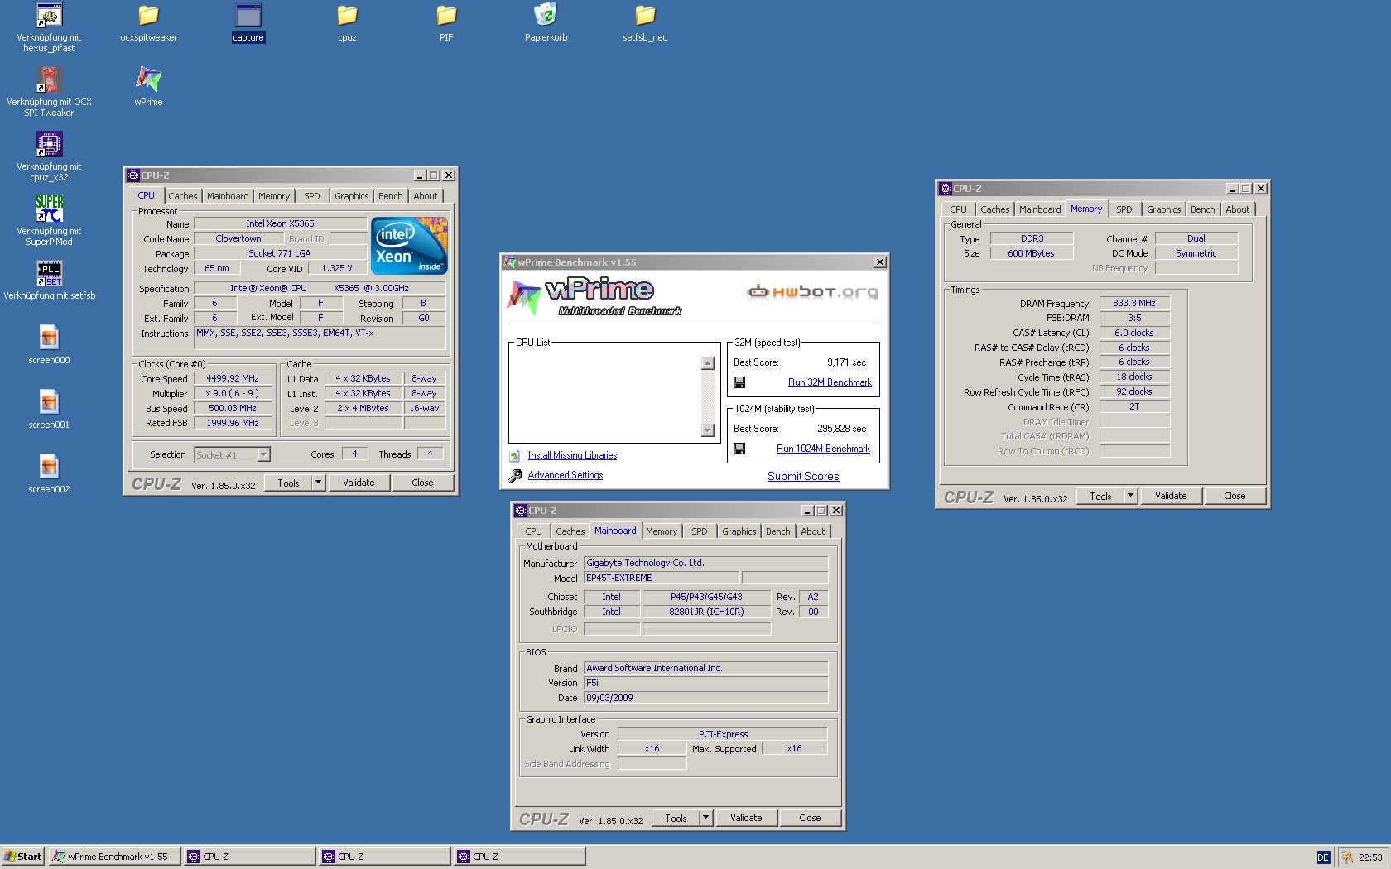Click the DRAM Frequency 833.3 MHz value
The height and width of the screenshot is (869, 1391).
(x=1134, y=304)
